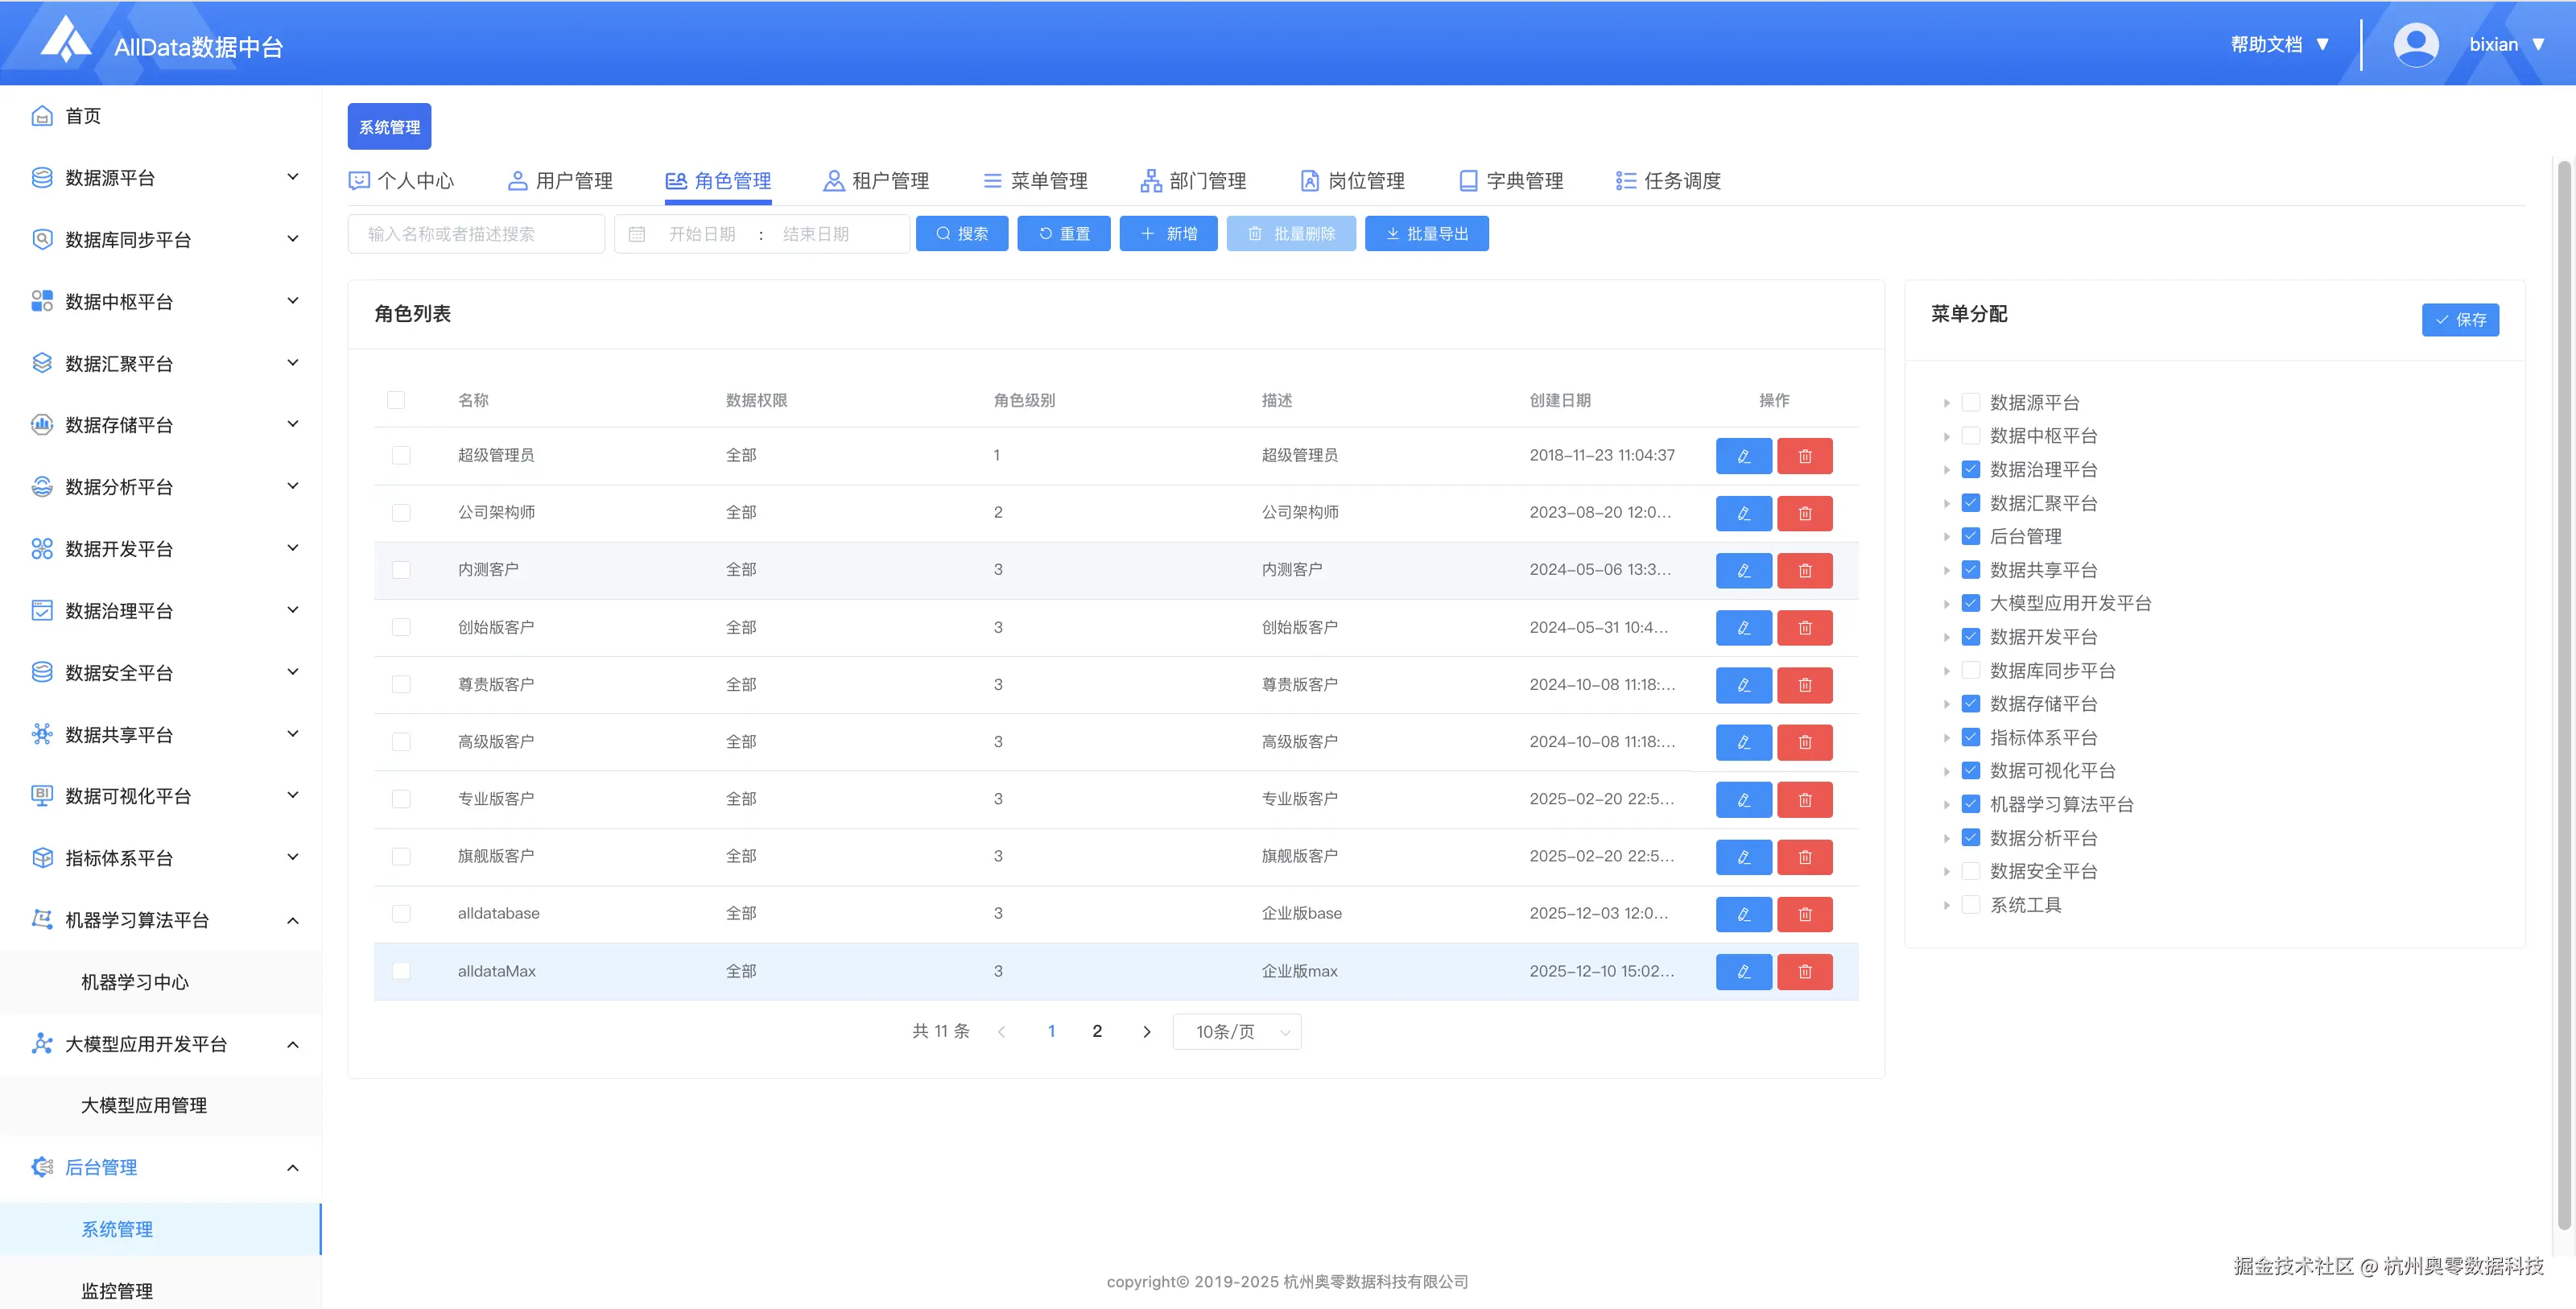2576x1309 pixels.
Task: Click red delete icon for 公司架构师 row
Action: (1804, 513)
